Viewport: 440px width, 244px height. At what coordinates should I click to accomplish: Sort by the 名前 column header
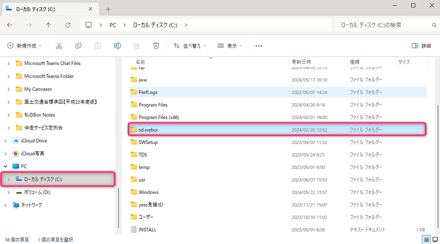pyautogui.click(x=209, y=62)
